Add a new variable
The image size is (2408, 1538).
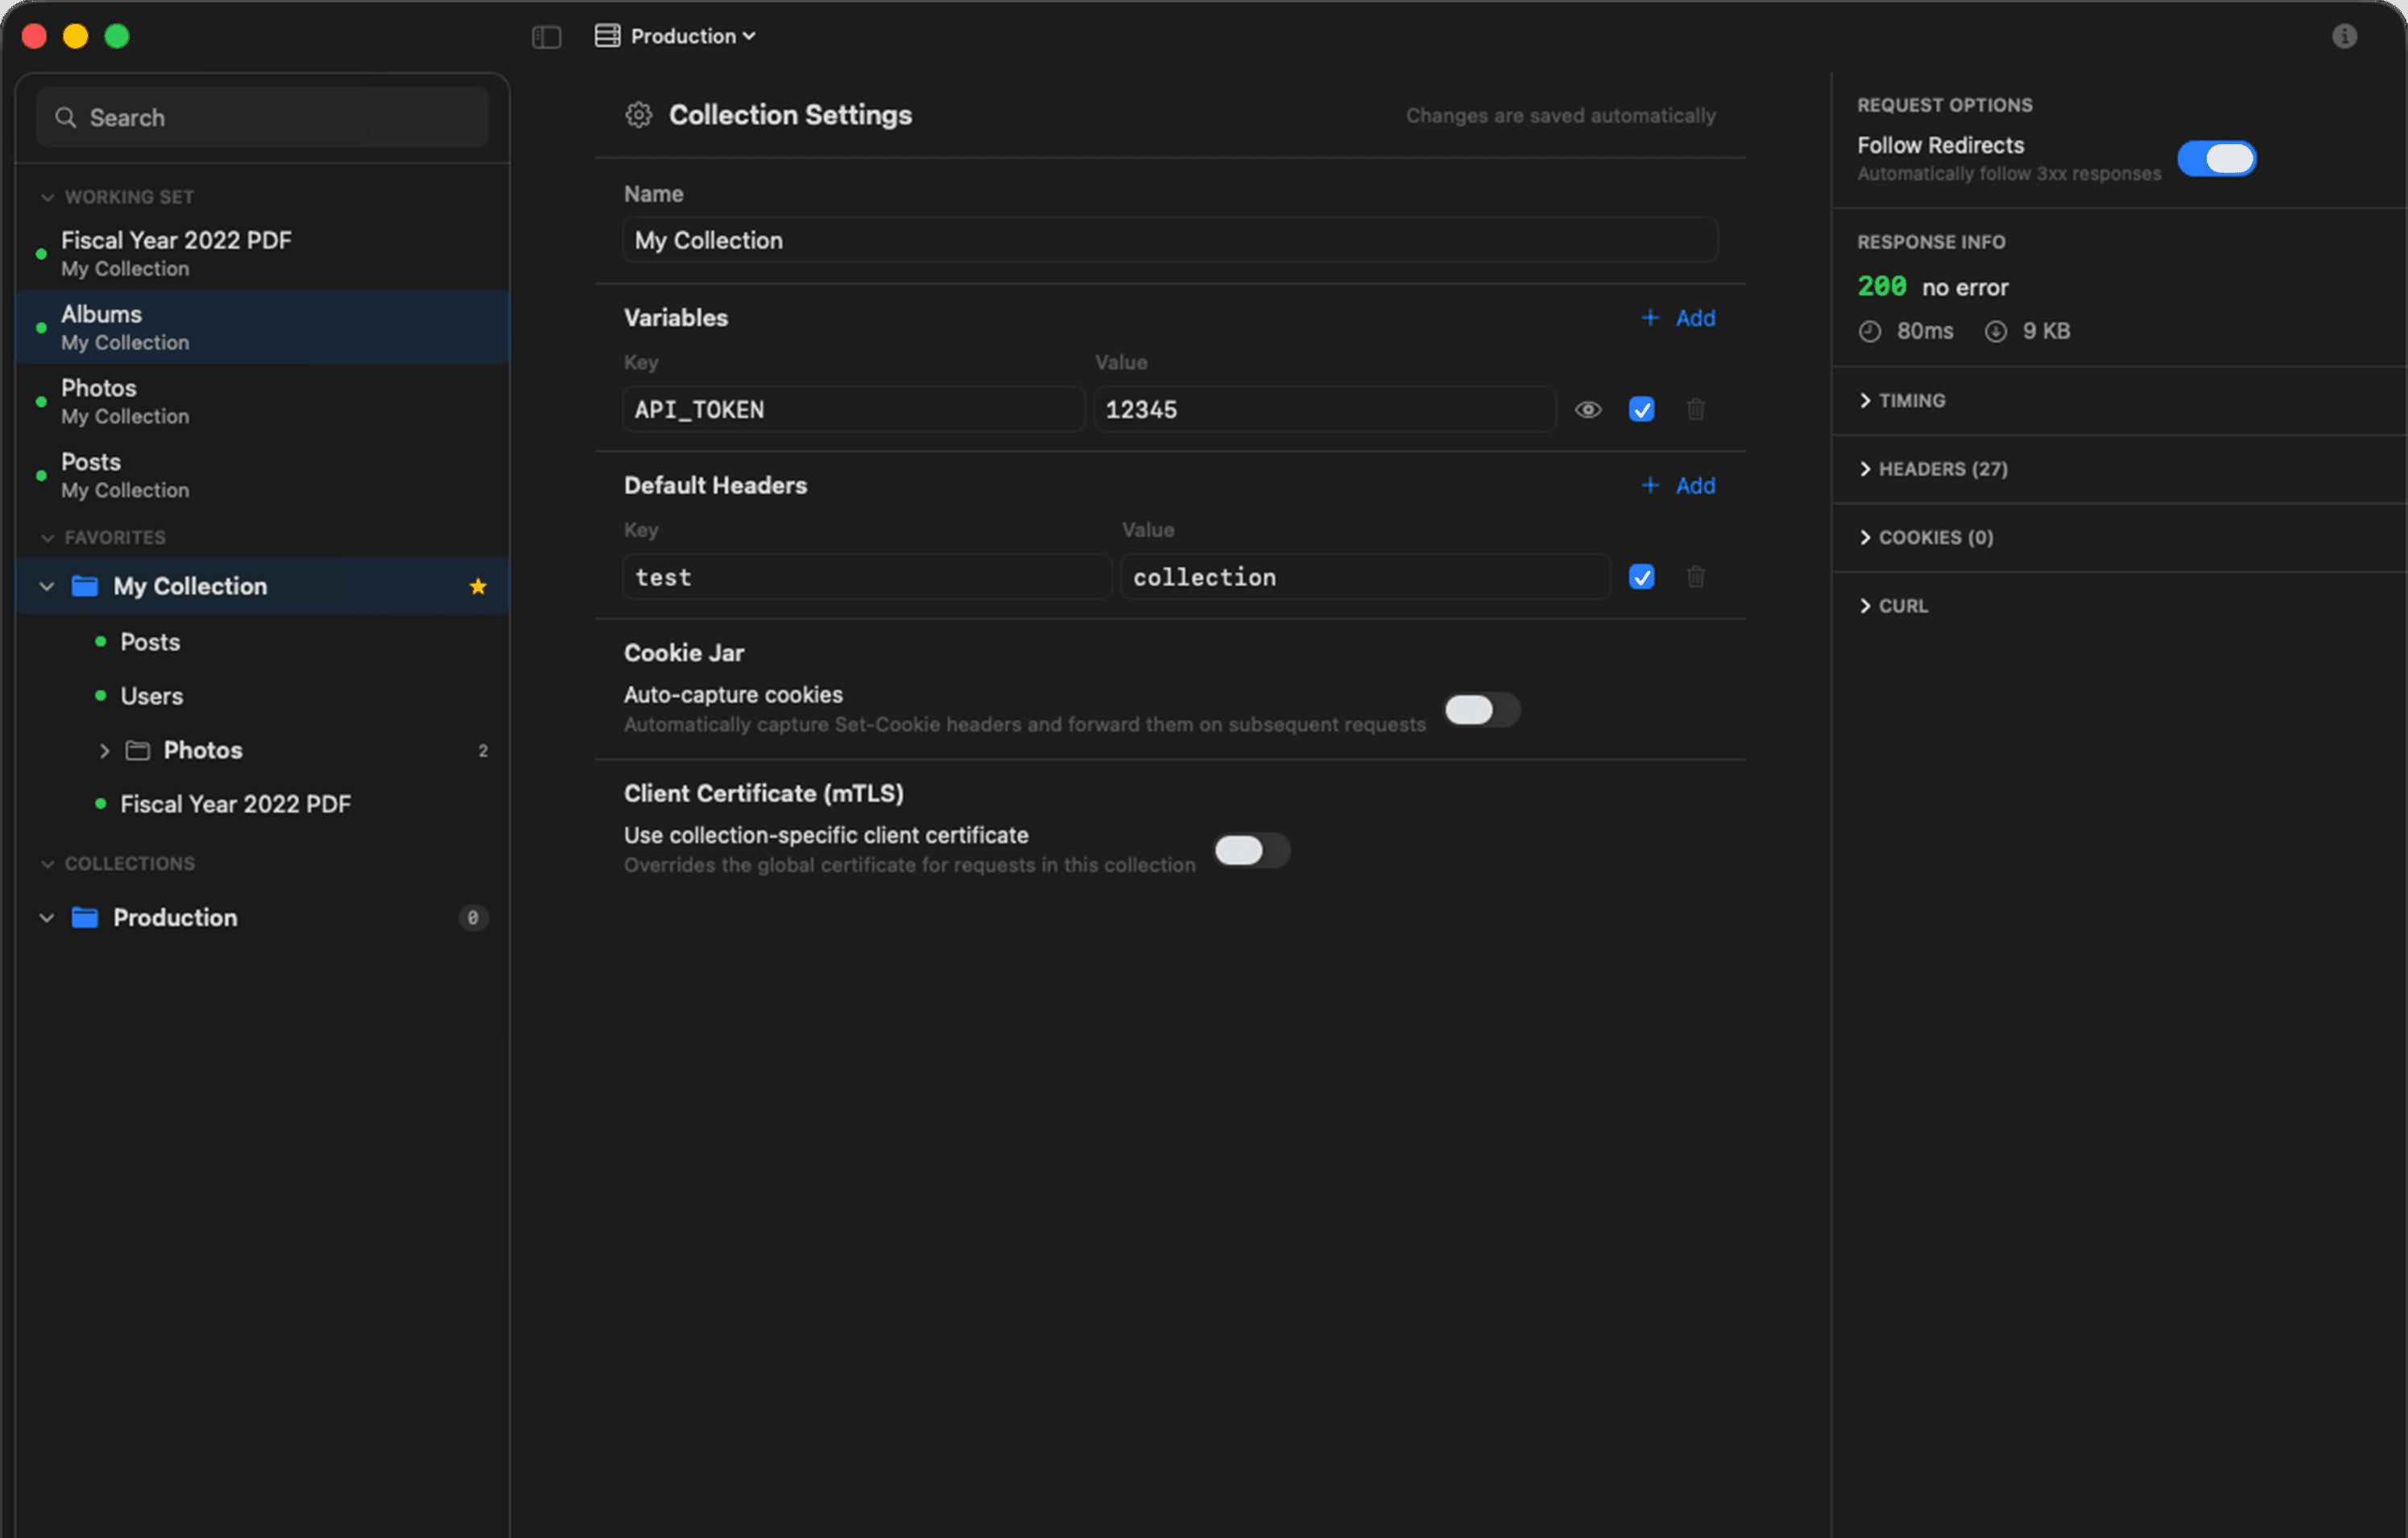(1679, 318)
